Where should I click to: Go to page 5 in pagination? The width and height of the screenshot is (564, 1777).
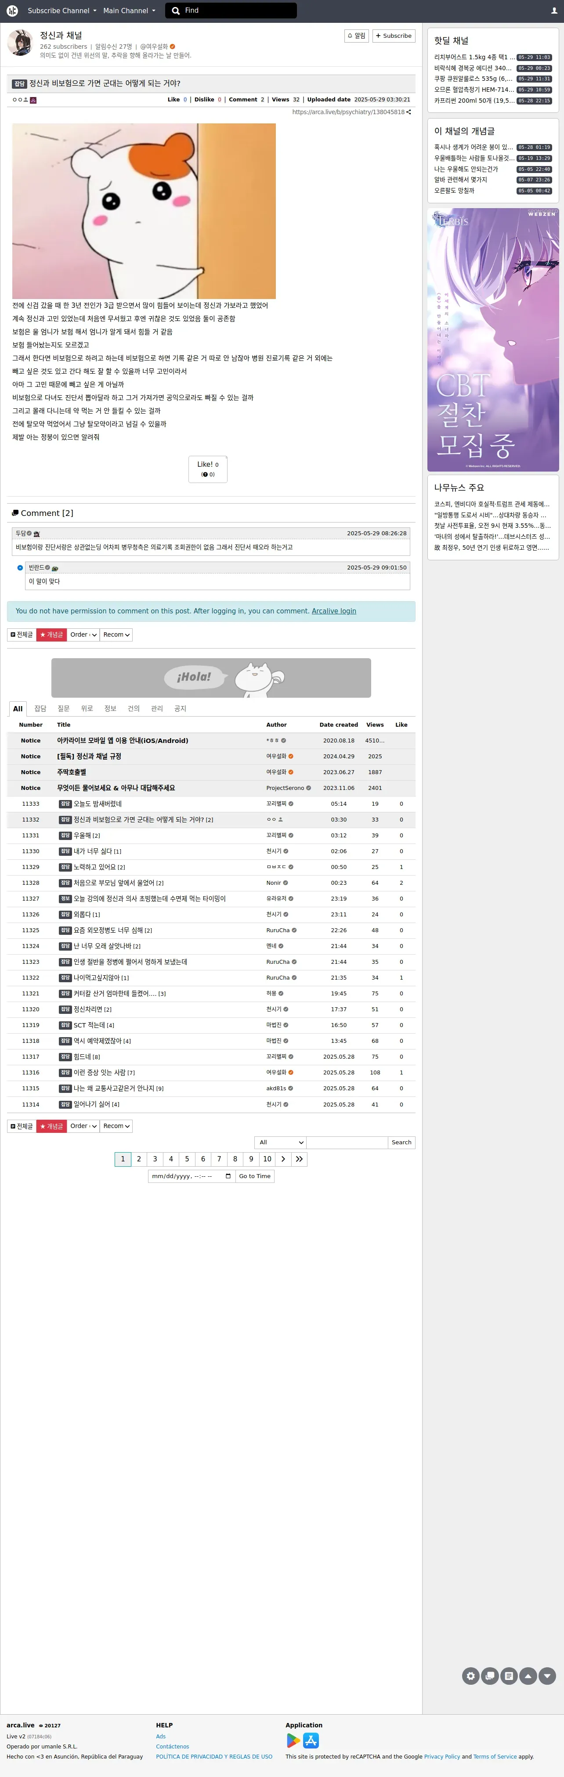click(187, 1159)
